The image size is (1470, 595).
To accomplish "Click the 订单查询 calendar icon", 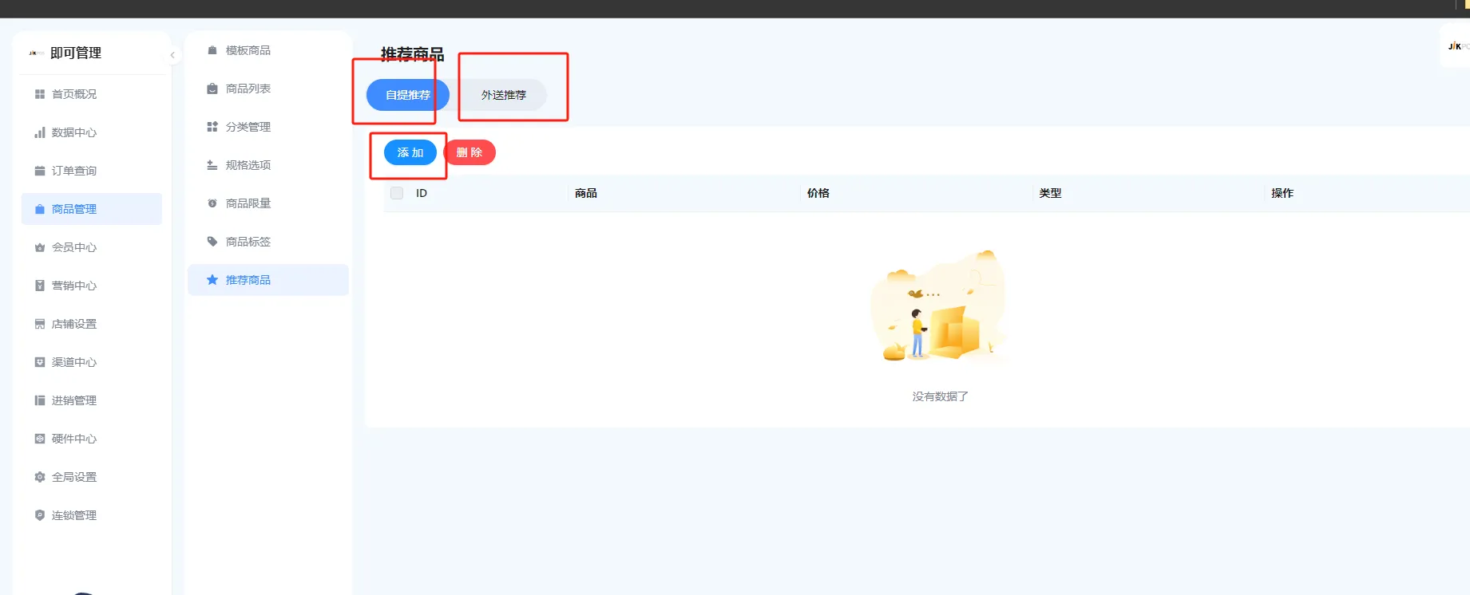I will pos(40,171).
